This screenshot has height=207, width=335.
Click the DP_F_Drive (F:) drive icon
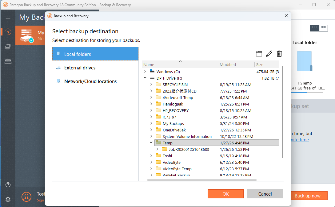point(152,78)
